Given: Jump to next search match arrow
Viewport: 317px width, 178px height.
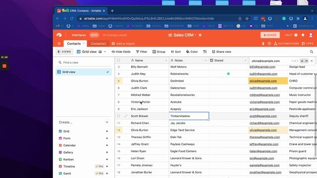Looking at the screenshot, I should coord(302,61).
